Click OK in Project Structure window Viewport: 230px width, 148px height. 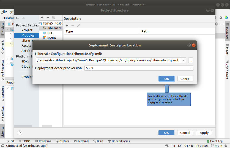click(x=166, y=133)
